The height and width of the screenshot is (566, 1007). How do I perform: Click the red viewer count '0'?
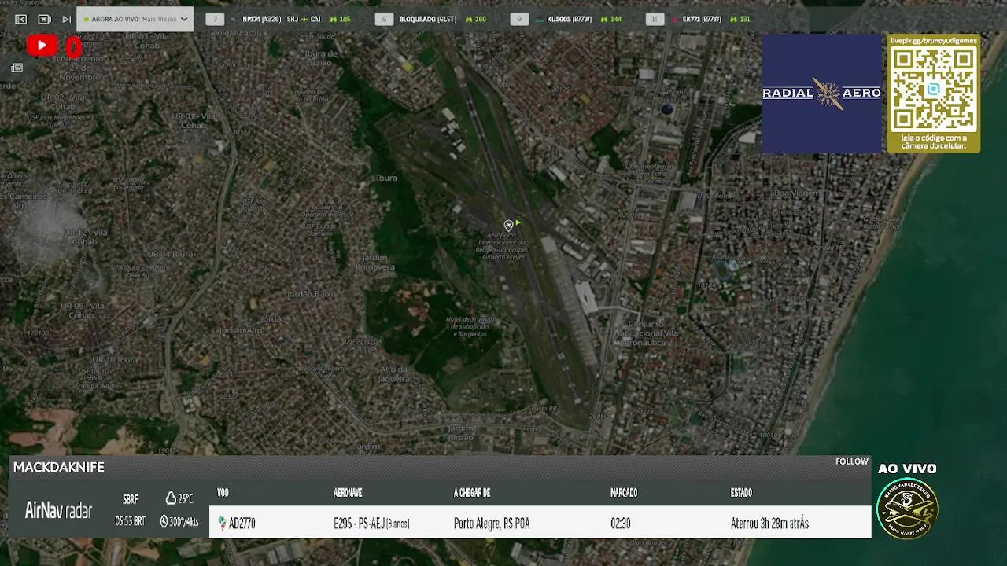pos(74,48)
